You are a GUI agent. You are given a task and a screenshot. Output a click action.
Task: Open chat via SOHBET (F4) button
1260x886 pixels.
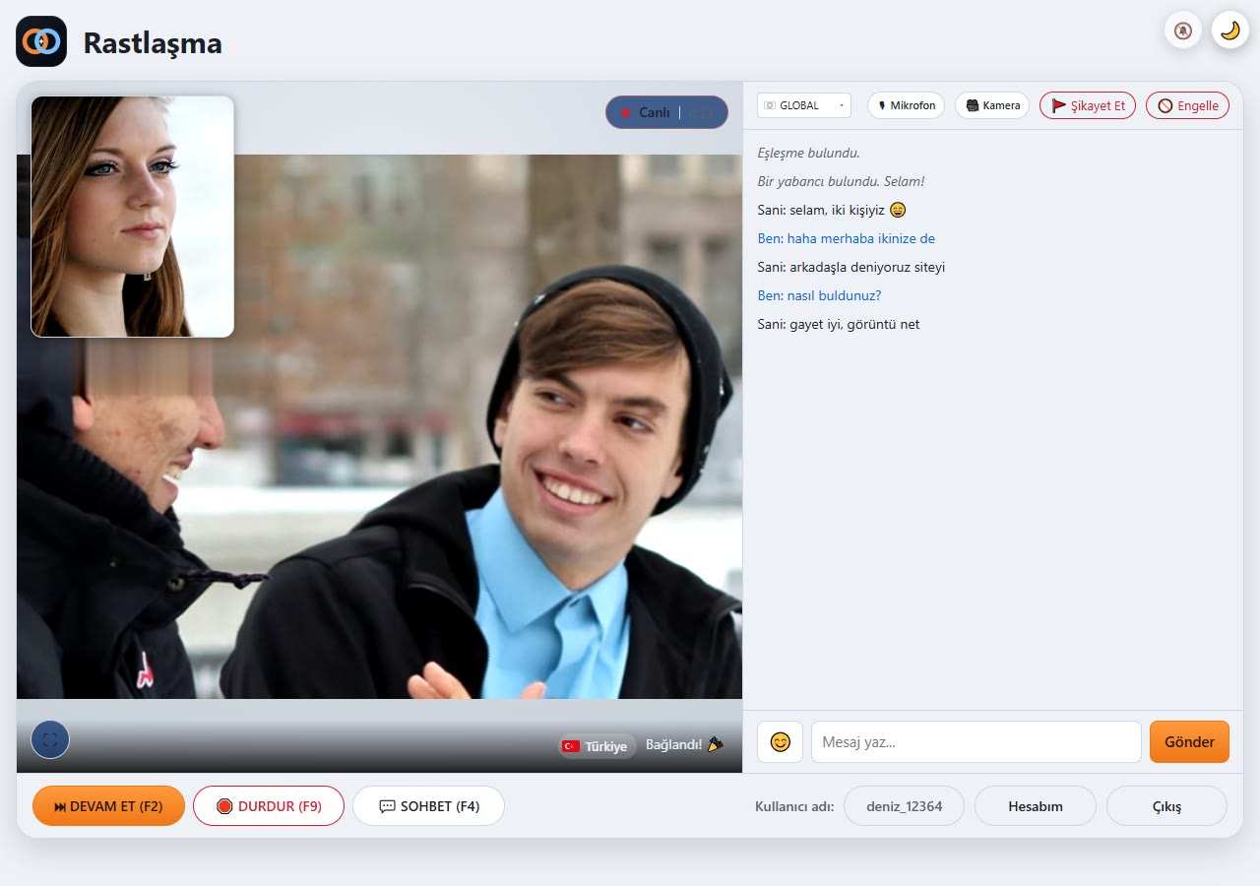click(428, 806)
